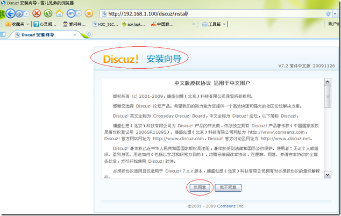The image size is (341, 216).
Task: Close the Discuz! 安装向导 tab
Action: click(x=75, y=35)
